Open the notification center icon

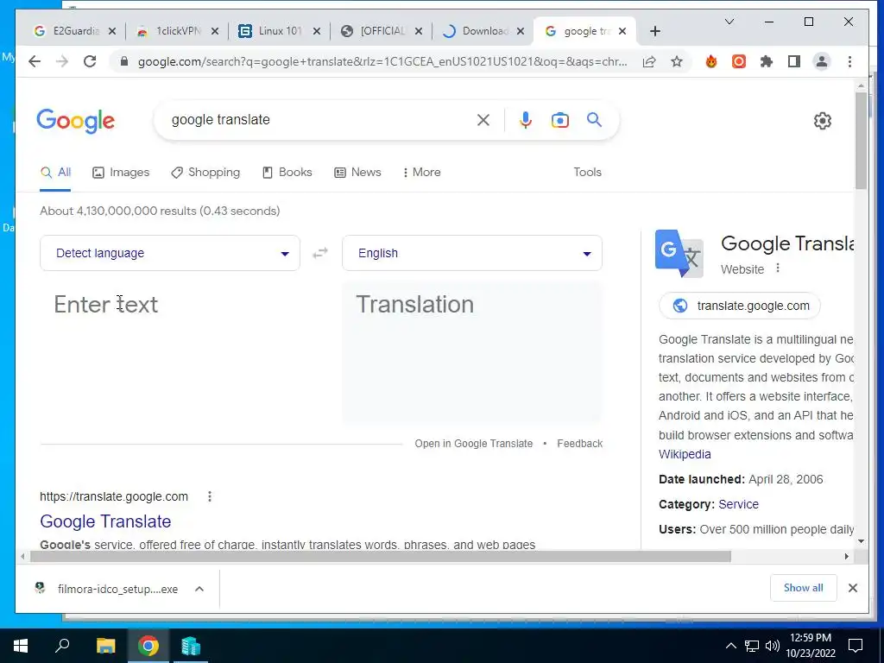[x=856, y=646]
